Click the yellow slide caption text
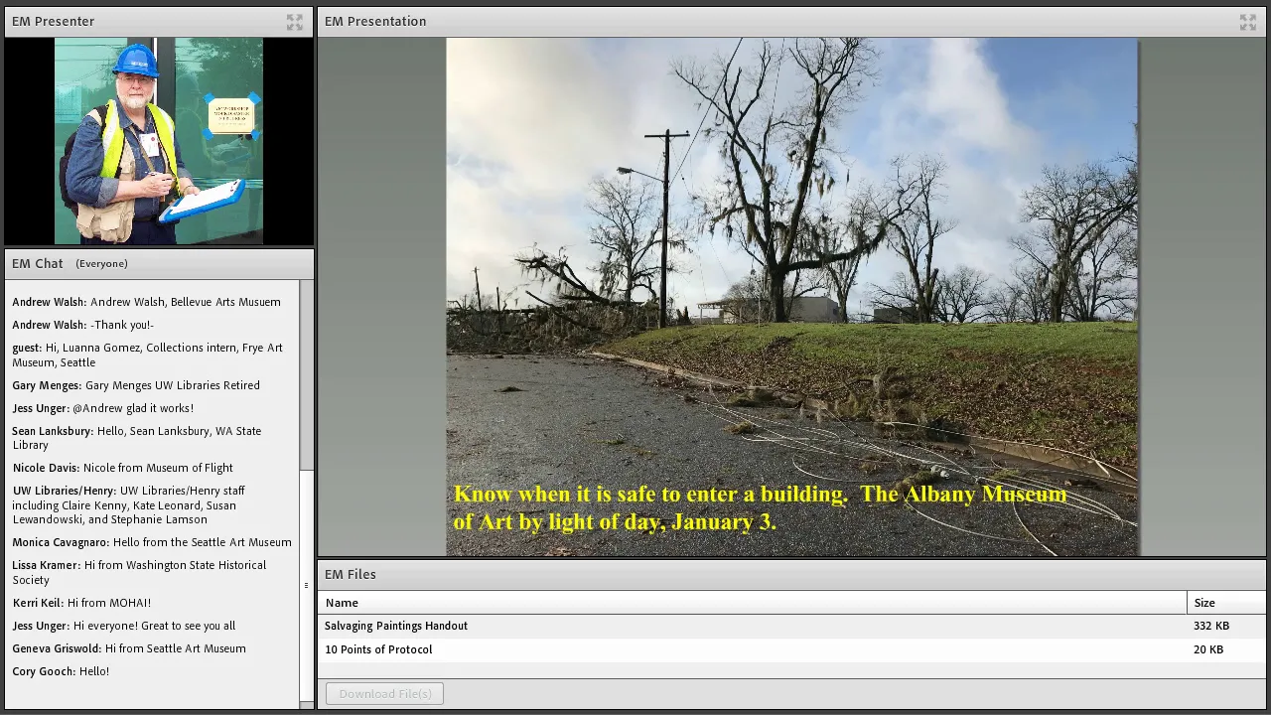The height and width of the screenshot is (715, 1271). [760, 507]
